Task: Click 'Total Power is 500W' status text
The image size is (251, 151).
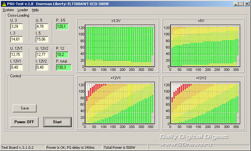Action: pyautogui.click(x=120, y=148)
